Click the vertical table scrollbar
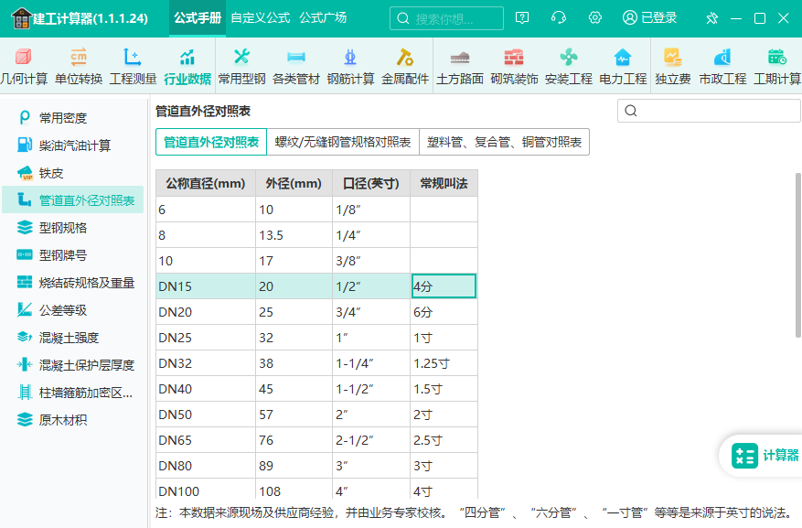 (798, 254)
